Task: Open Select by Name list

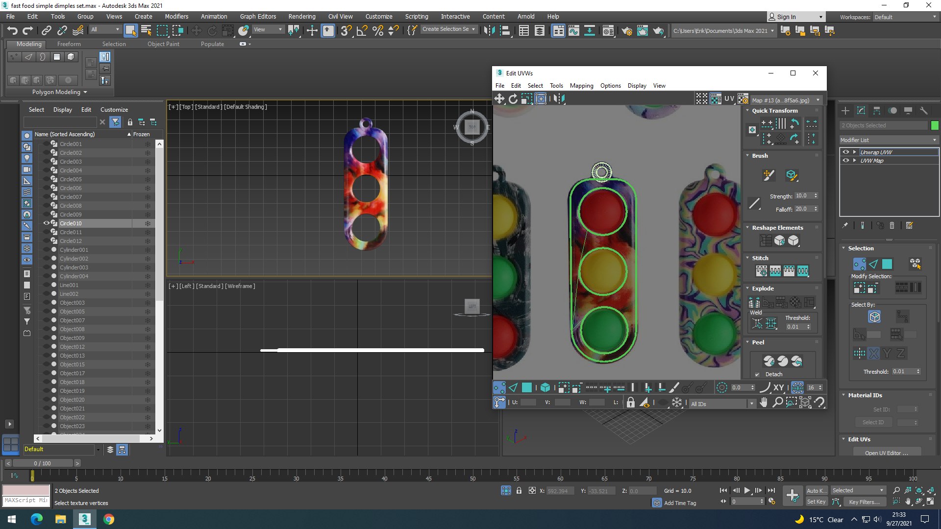Action: pyautogui.click(x=146, y=30)
